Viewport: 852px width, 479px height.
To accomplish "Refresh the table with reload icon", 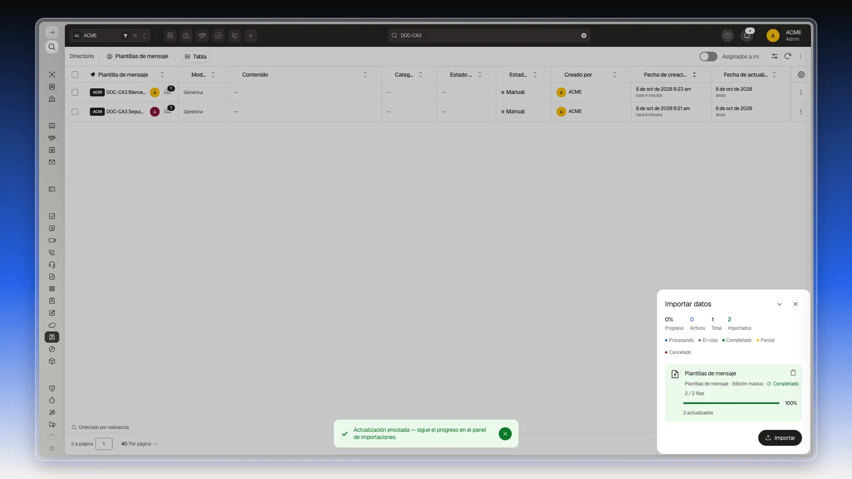I will click(x=788, y=56).
